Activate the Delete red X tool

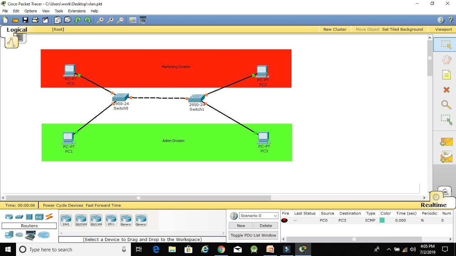click(x=446, y=90)
